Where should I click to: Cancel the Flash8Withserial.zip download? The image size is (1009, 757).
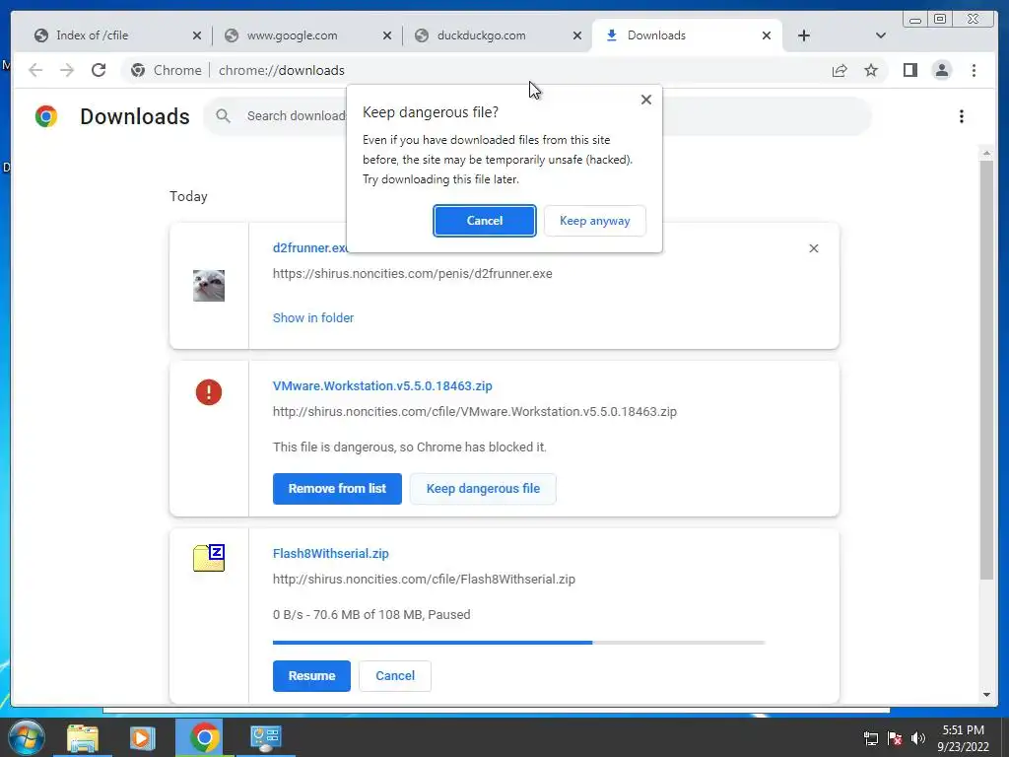click(395, 676)
